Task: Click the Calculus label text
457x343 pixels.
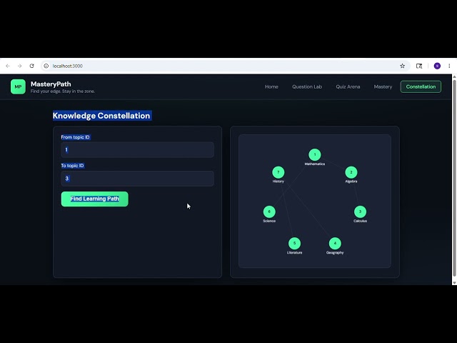Action: (x=360, y=221)
